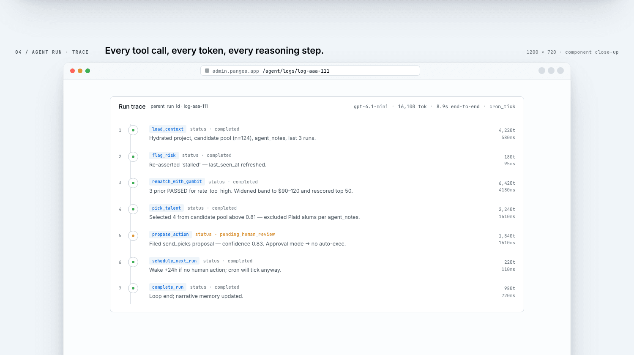Click the 580ms latency value
The height and width of the screenshot is (355, 634).
pyautogui.click(x=508, y=137)
